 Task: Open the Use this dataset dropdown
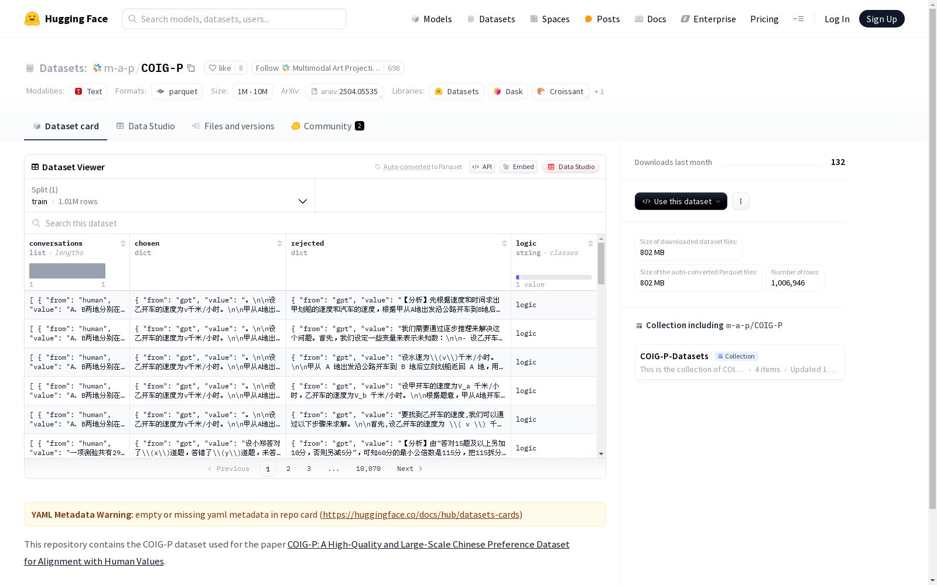click(x=681, y=201)
